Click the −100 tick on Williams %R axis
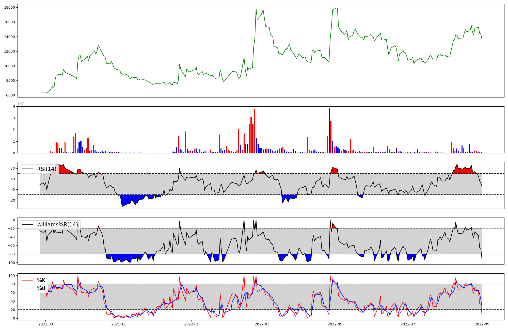508x330 pixels. [10, 263]
